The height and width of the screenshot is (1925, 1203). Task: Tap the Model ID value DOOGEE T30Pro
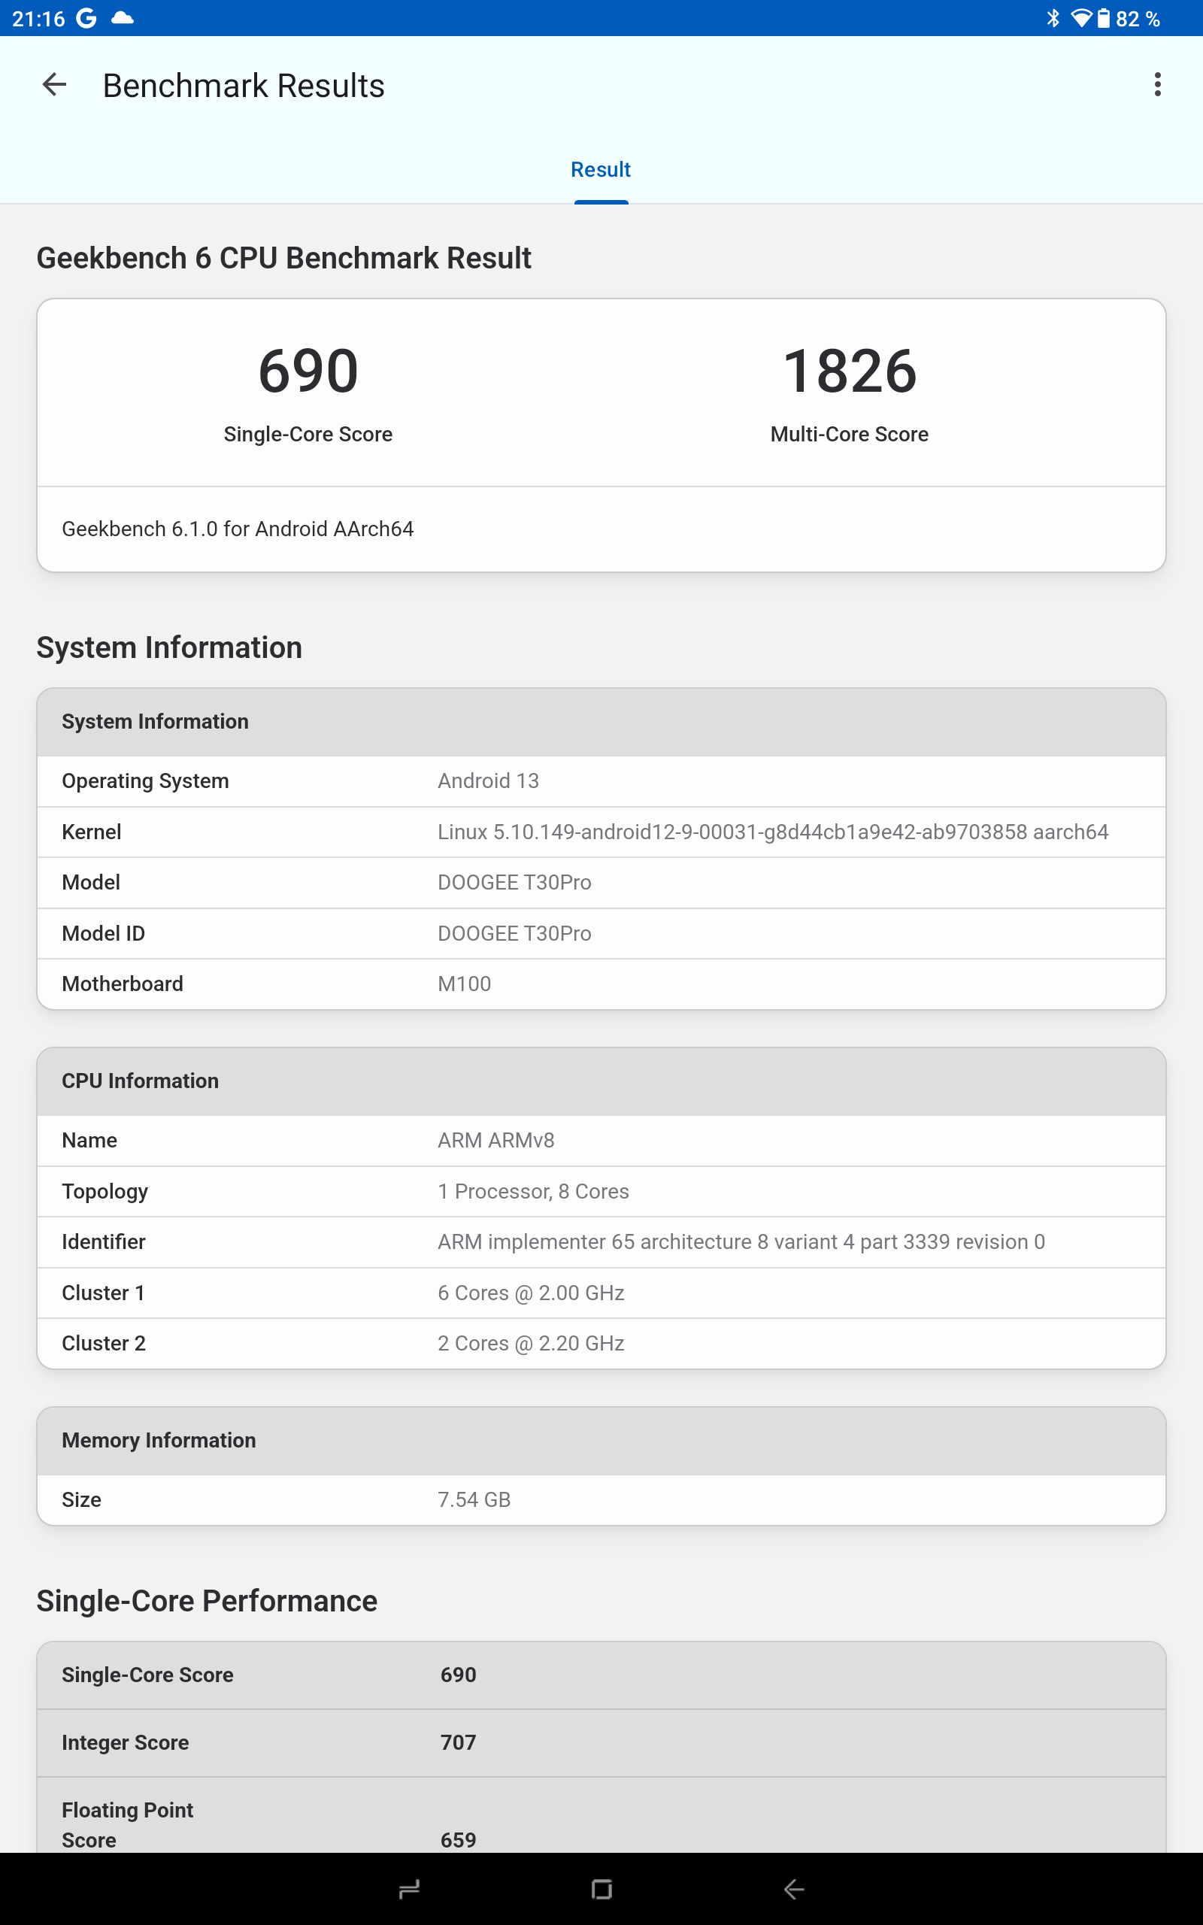514,934
